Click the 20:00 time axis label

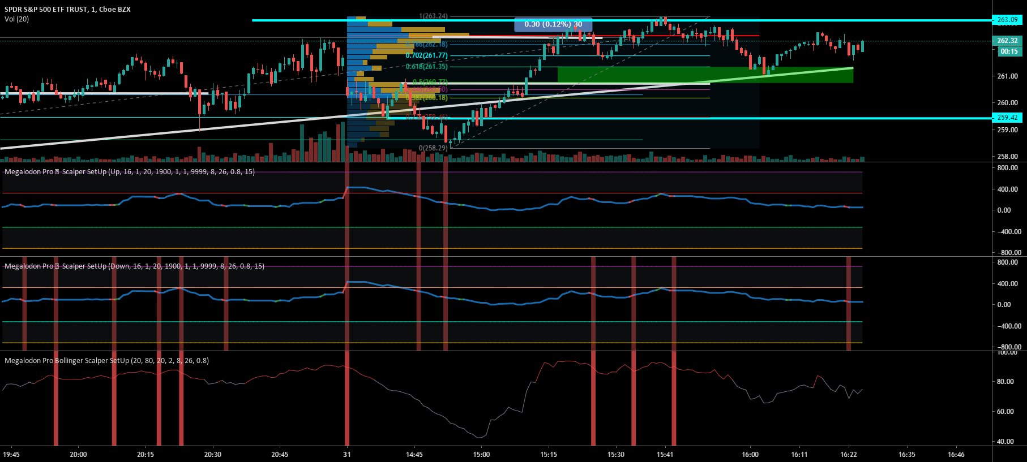[78, 455]
